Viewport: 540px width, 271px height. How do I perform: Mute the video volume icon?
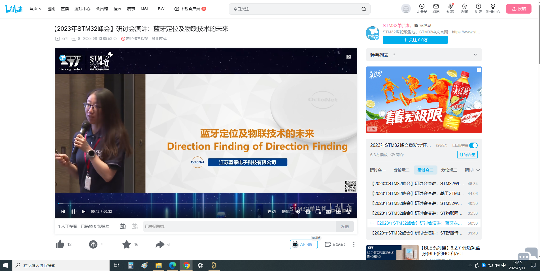[x=298, y=212]
